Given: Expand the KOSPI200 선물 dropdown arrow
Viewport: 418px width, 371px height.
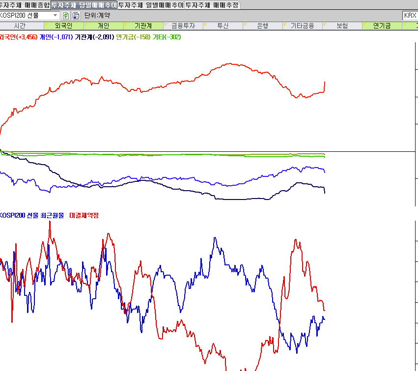Looking at the screenshot, I should [x=55, y=15].
